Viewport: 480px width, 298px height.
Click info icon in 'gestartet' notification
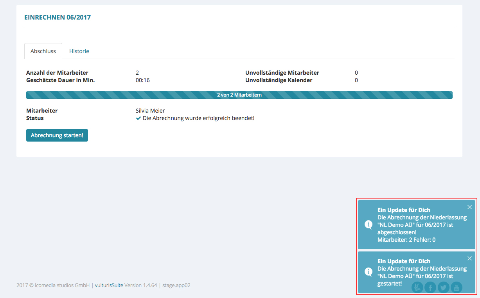[x=368, y=272]
